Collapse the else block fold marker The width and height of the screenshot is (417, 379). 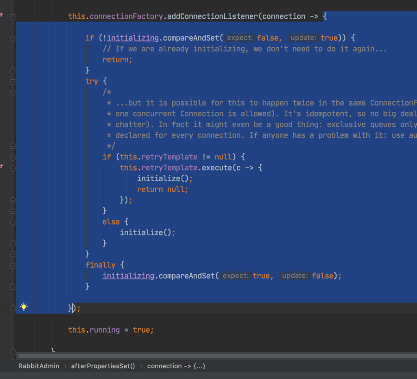[x=13, y=222]
